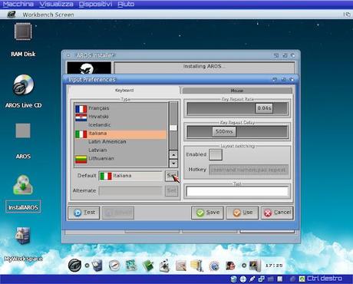Click the Save button

tap(207, 213)
